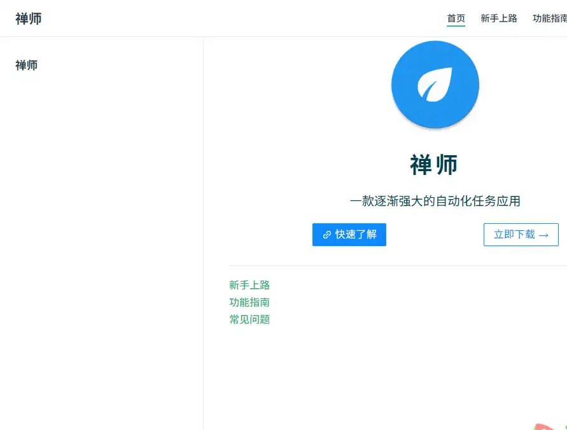Click the 禅师 site title in header
This screenshot has height=430, width=567.
29,18
